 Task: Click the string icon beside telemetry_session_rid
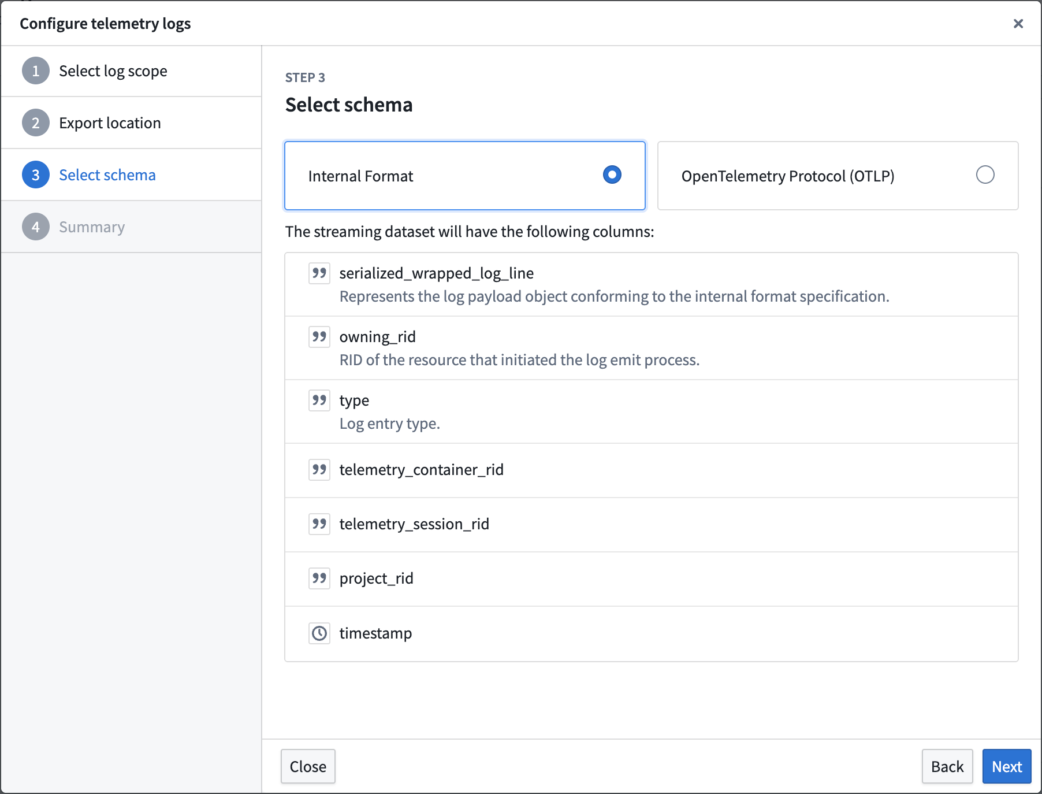click(319, 524)
